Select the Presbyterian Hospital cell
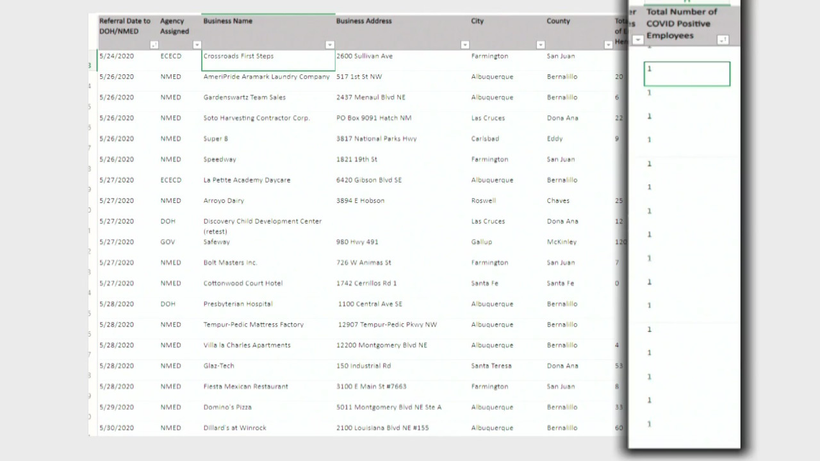 coord(238,304)
